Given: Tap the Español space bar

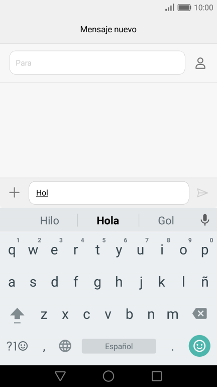Looking at the screenshot, I should point(119,346).
